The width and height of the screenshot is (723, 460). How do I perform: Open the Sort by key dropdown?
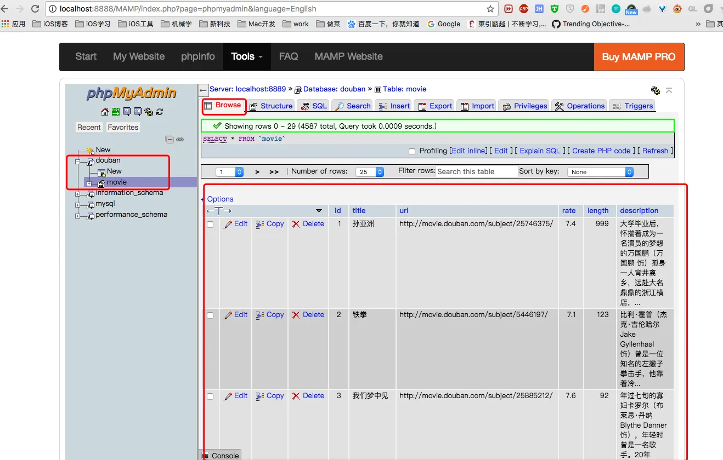pyautogui.click(x=601, y=172)
